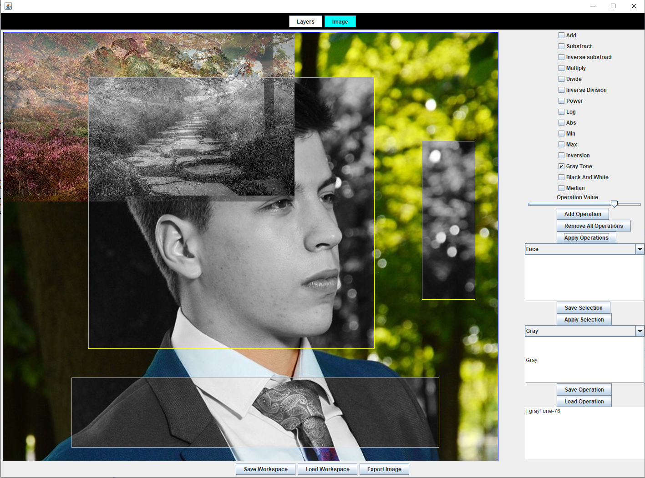Run Apply Operations
The height and width of the screenshot is (478, 645).
(x=586, y=238)
